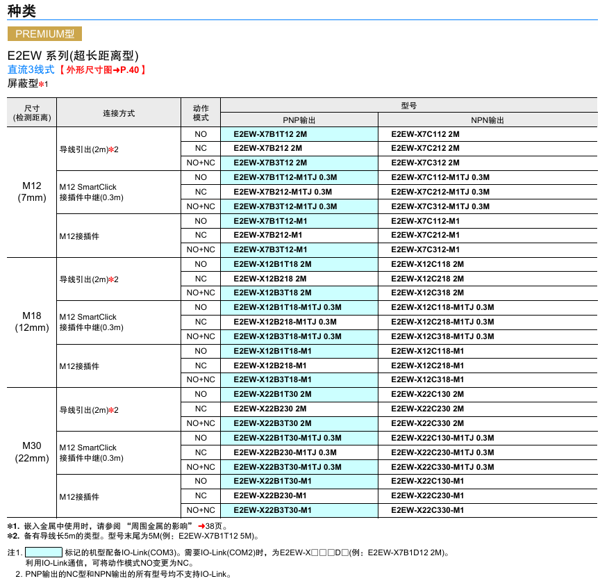This screenshot has width=600, height=581.
Task: Click the M30 (22mm) size cell
Action: click(31, 452)
